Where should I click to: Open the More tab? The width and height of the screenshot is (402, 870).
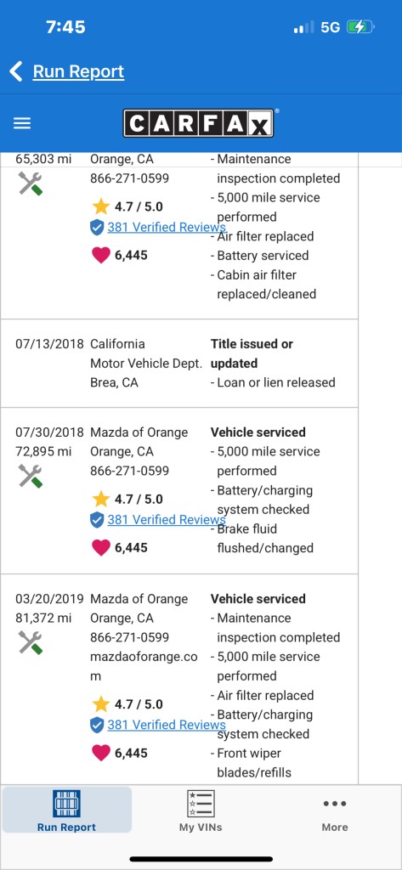tap(335, 815)
